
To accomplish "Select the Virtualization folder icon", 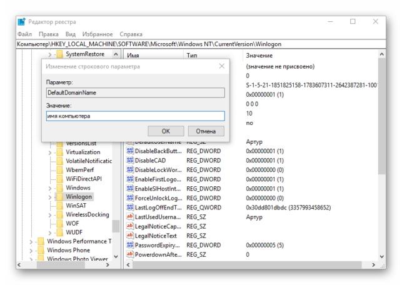I will 60,152.
